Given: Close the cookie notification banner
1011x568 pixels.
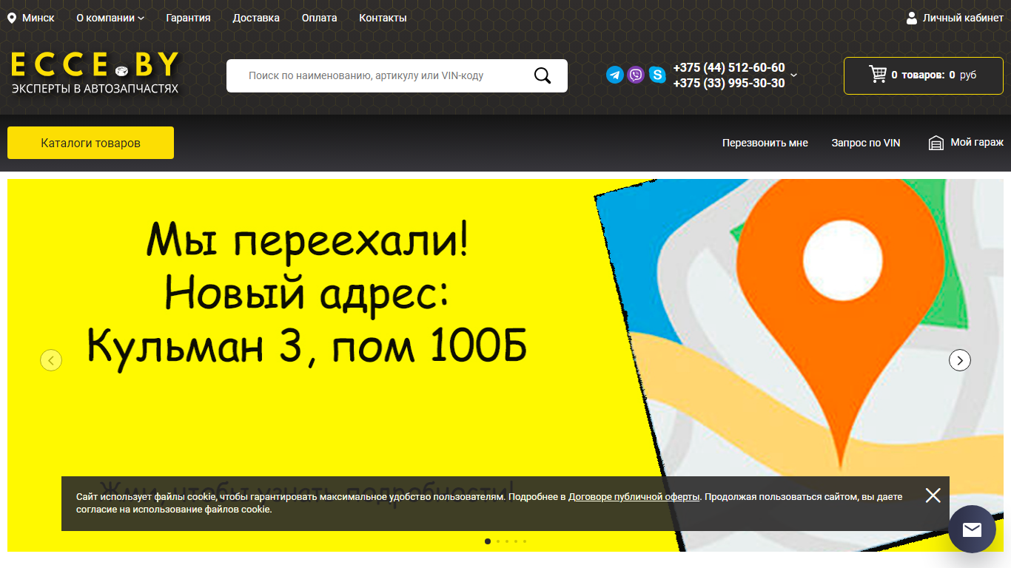Looking at the screenshot, I should 933,496.
